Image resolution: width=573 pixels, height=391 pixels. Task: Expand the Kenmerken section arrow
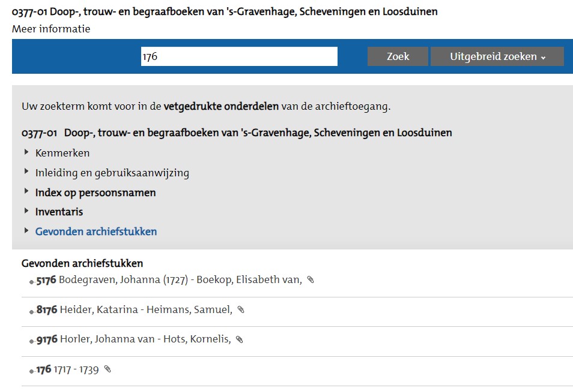coord(26,152)
